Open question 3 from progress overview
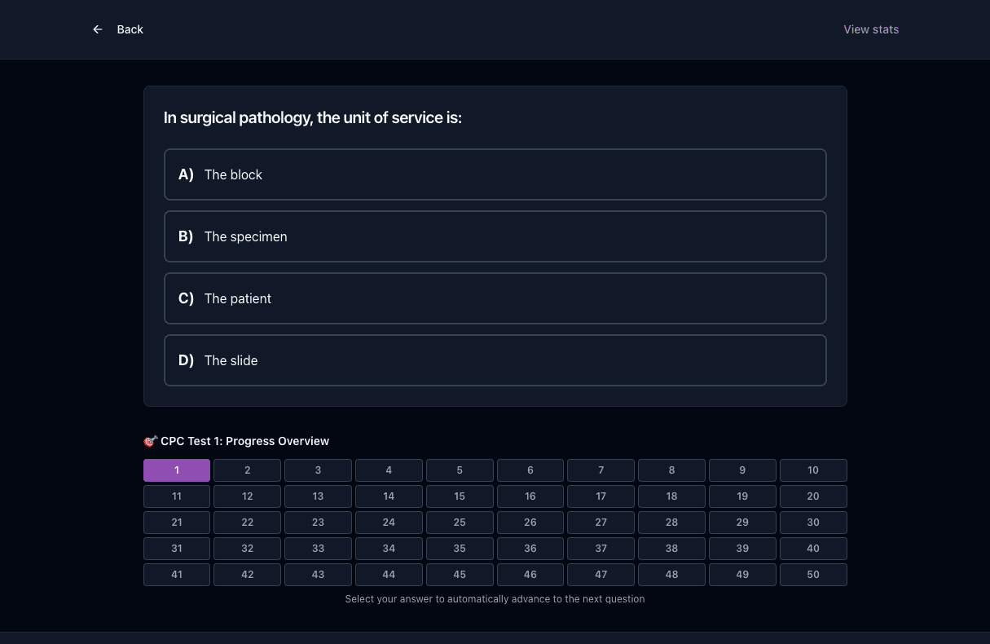Viewport: 990px width, 644px height. point(318,470)
